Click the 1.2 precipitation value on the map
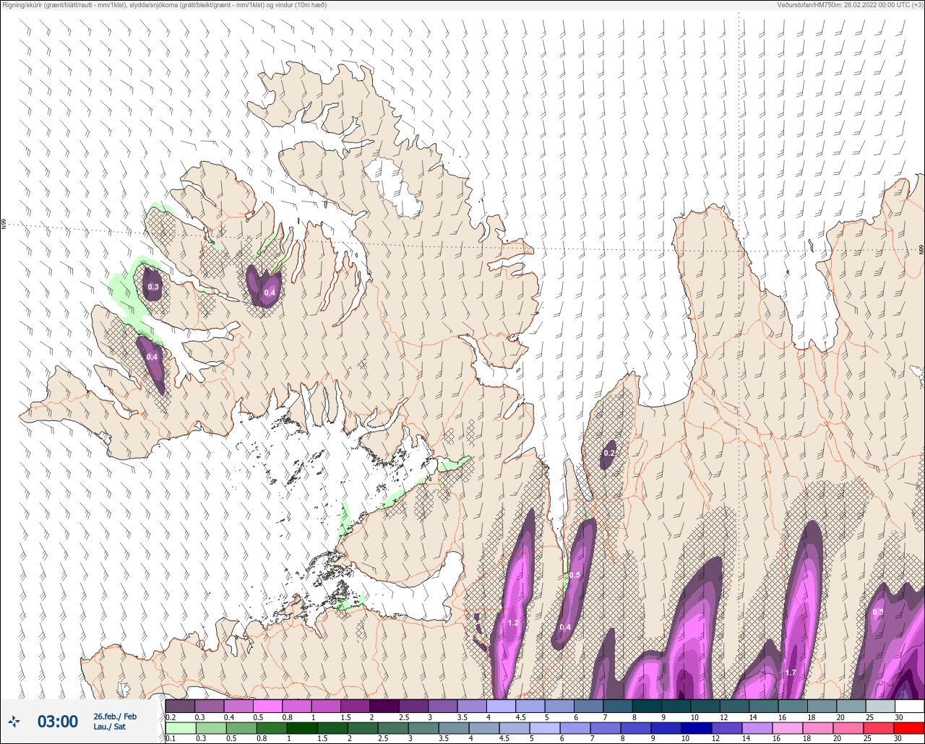Viewport: 925px width, 744px height. tap(513, 623)
